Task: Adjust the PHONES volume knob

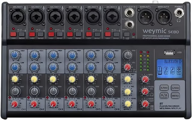Action: click(145, 91)
